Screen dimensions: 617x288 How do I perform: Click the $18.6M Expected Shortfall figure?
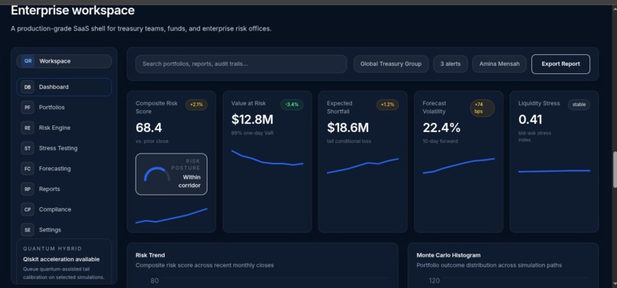click(348, 128)
